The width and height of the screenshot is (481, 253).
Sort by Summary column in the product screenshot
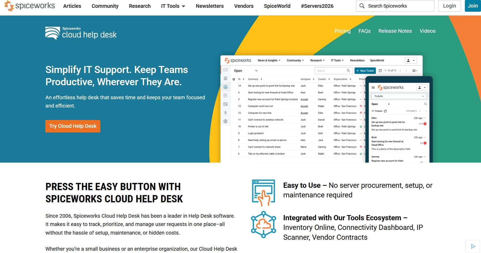pos(255,79)
